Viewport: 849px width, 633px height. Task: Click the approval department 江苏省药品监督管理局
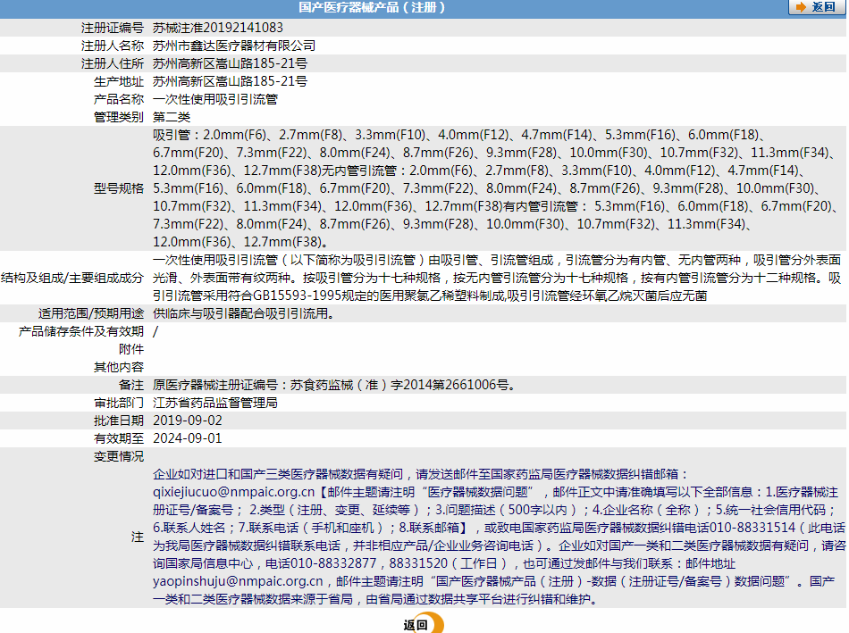click(215, 403)
